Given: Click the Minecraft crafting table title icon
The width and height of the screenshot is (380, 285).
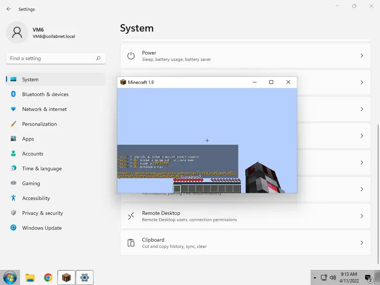Looking at the screenshot, I should point(123,82).
